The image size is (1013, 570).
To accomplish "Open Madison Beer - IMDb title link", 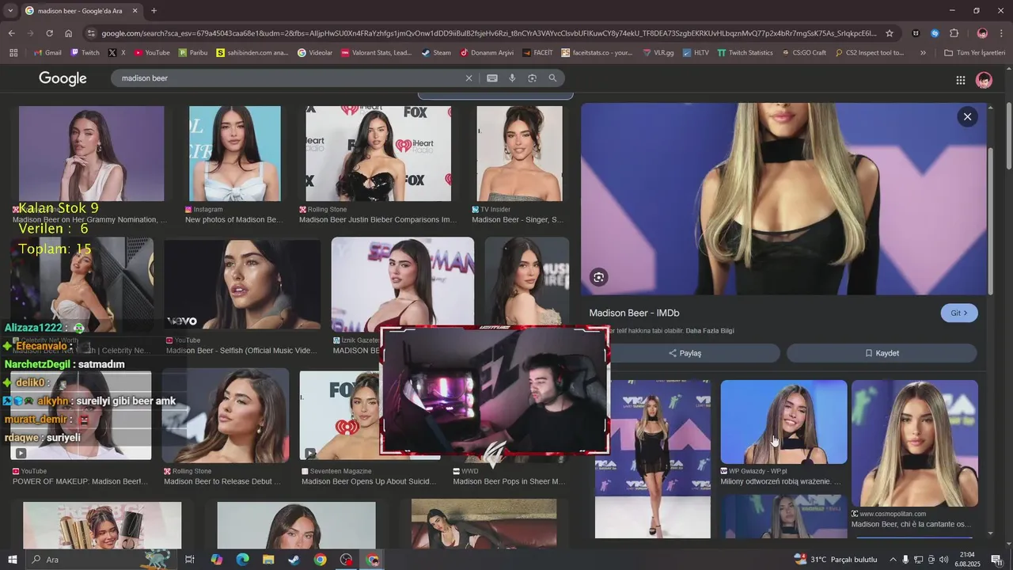I will (x=634, y=313).
